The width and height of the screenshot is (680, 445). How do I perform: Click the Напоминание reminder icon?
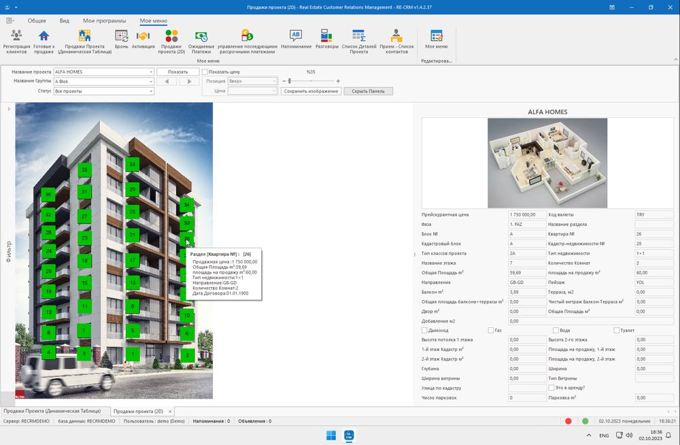[x=296, y=36]
